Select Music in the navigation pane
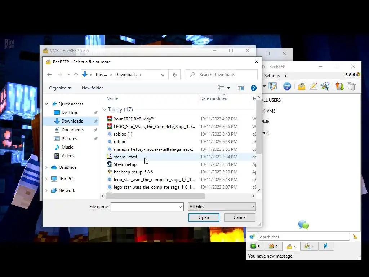This screenshot has height=277, width=369. click(67, 147)
